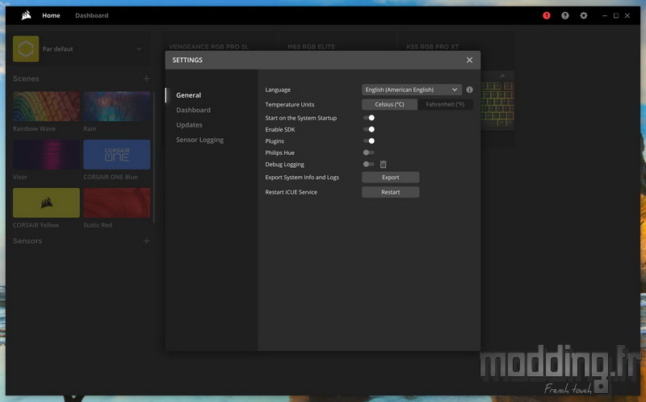Image resolution: width=646 pixels, height=402 pixels.
Task: Click the Temperature Units label
Action: 290,105
